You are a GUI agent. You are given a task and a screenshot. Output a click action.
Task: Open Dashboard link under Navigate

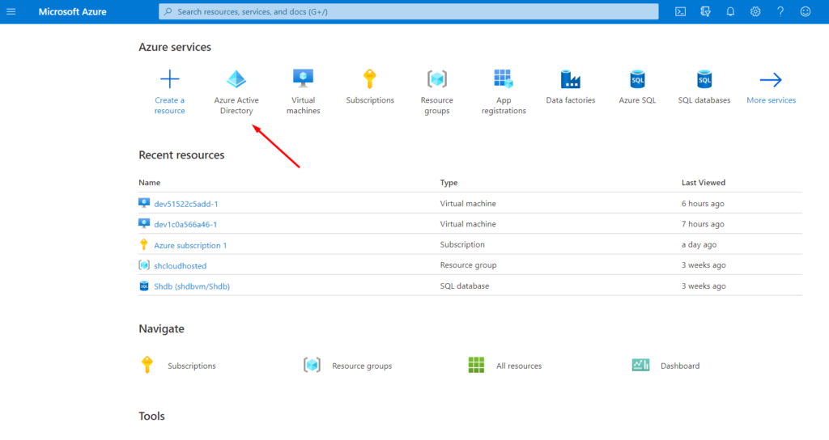point(680,366)
